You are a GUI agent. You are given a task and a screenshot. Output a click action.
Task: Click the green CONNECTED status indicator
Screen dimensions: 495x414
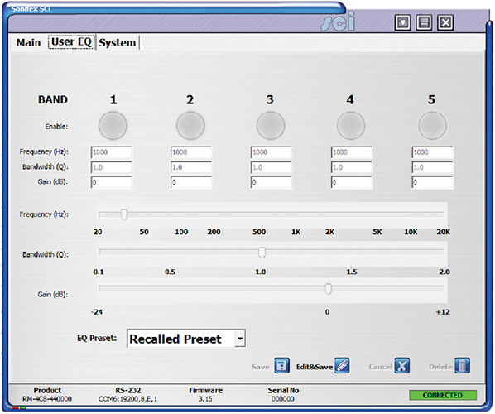point(443,395)
